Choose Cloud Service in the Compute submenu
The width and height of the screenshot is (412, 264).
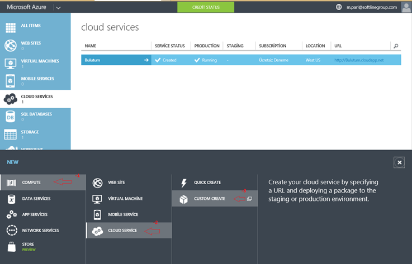click(x=129, y=231)
